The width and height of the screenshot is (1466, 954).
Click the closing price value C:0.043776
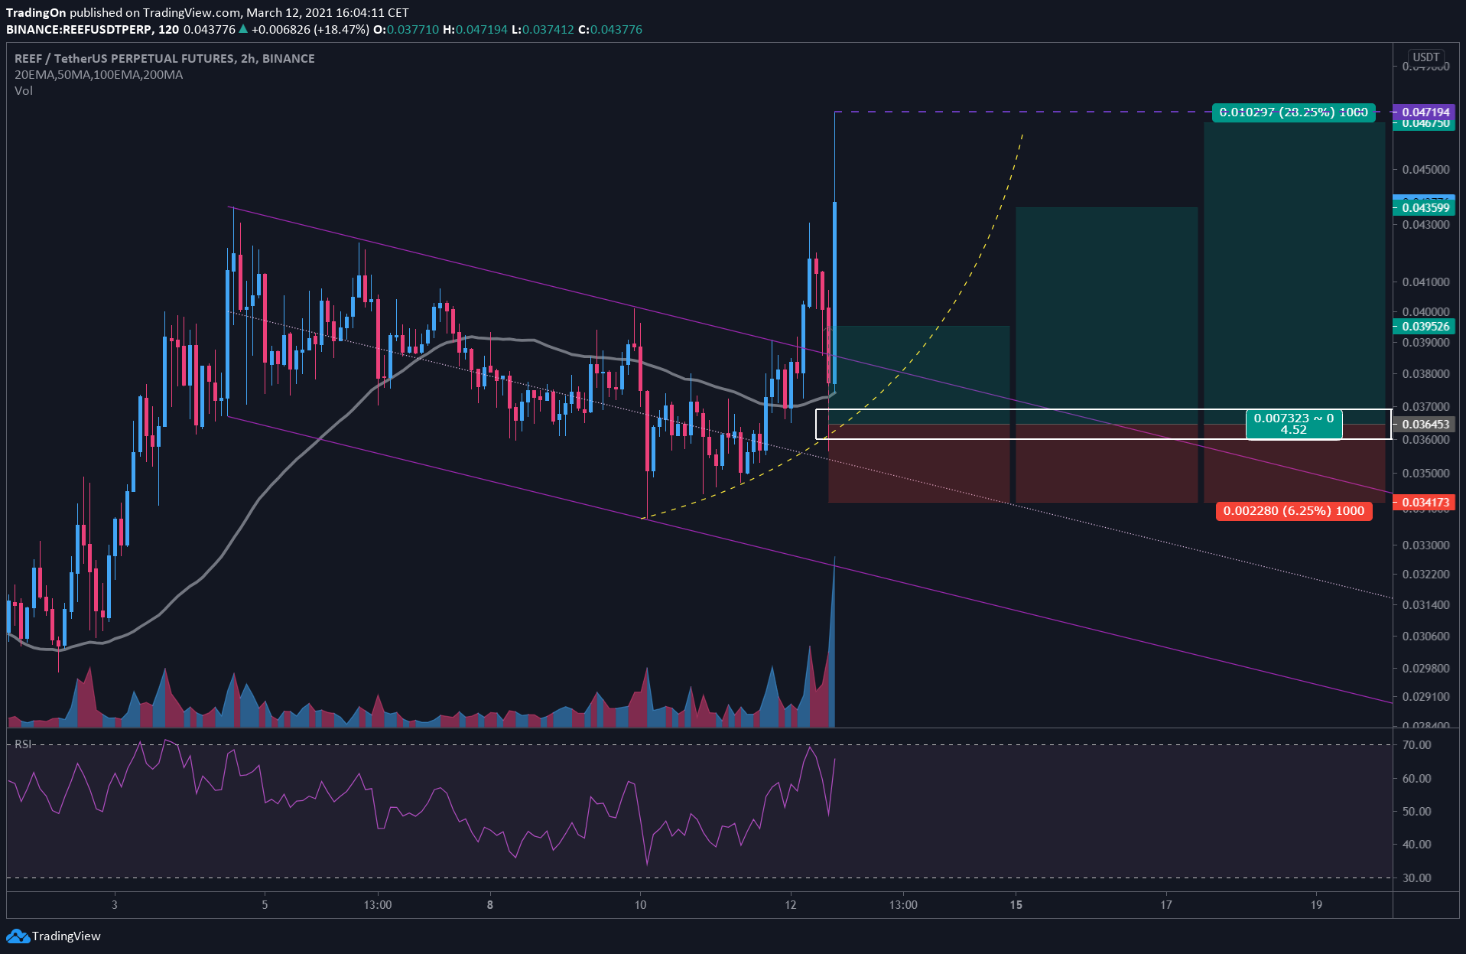[610, 29]
